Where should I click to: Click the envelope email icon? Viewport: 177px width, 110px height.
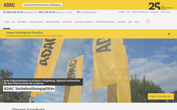click(x=78, y=12)
